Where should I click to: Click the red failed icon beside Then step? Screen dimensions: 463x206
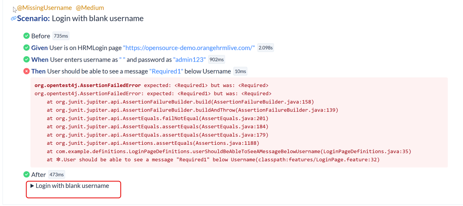pos(26,71)
